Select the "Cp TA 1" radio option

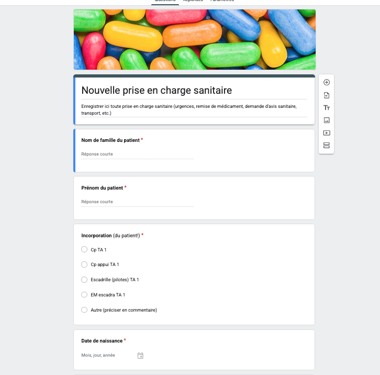pyautogui.click(x=84, y=250)
